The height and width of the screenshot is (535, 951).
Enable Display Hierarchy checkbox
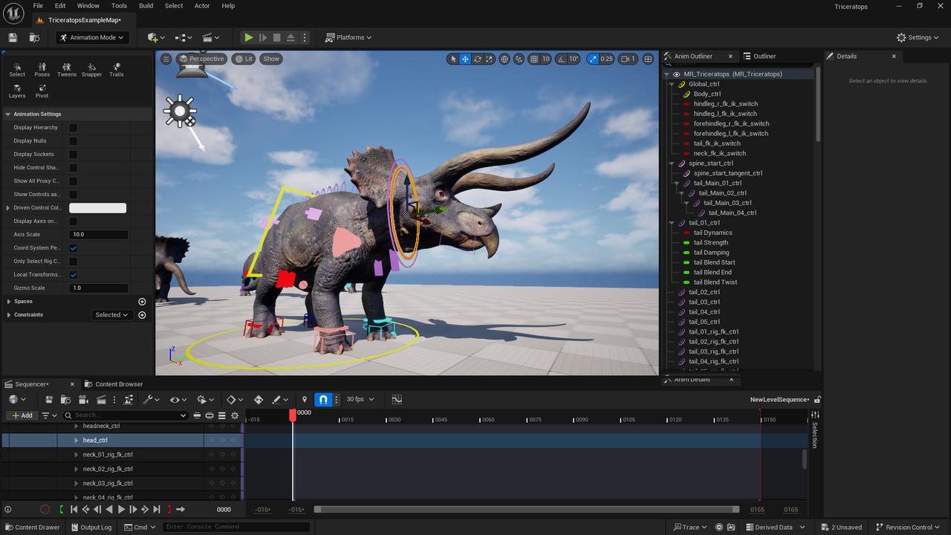(74, 127)
